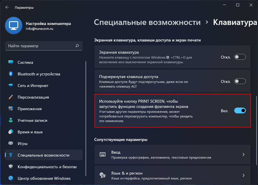Click the Откл. label for Экранная клавиатура

coord(226,57)
